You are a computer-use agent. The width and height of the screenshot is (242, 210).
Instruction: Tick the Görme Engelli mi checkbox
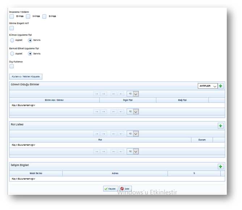(12, 28)
